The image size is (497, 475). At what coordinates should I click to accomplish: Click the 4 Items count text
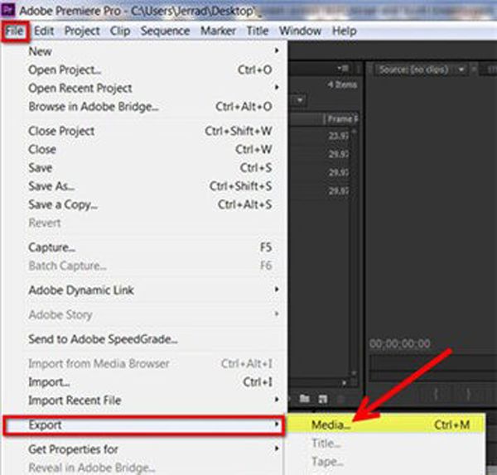click(x=342, y=85)
